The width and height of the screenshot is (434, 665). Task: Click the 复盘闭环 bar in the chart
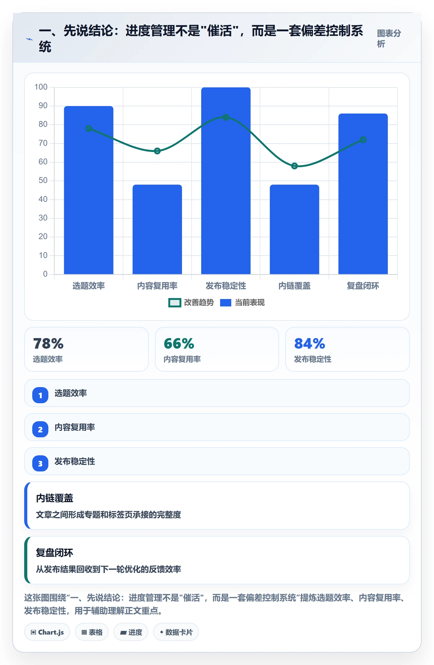[363, 194]
